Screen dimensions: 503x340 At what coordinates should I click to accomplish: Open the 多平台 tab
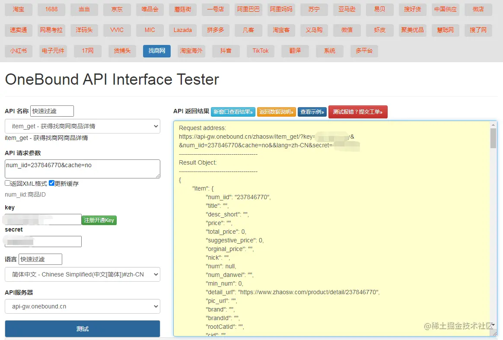[364, 51]
